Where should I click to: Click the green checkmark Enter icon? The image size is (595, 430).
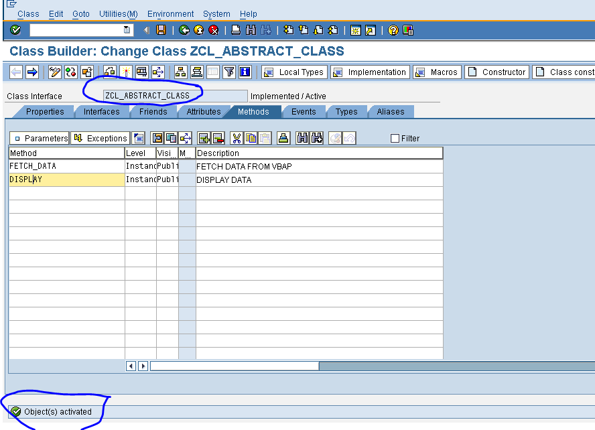(x=15, y=30)
